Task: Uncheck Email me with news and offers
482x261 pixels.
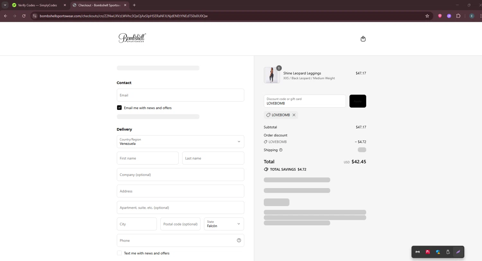Action: point(119,108)
